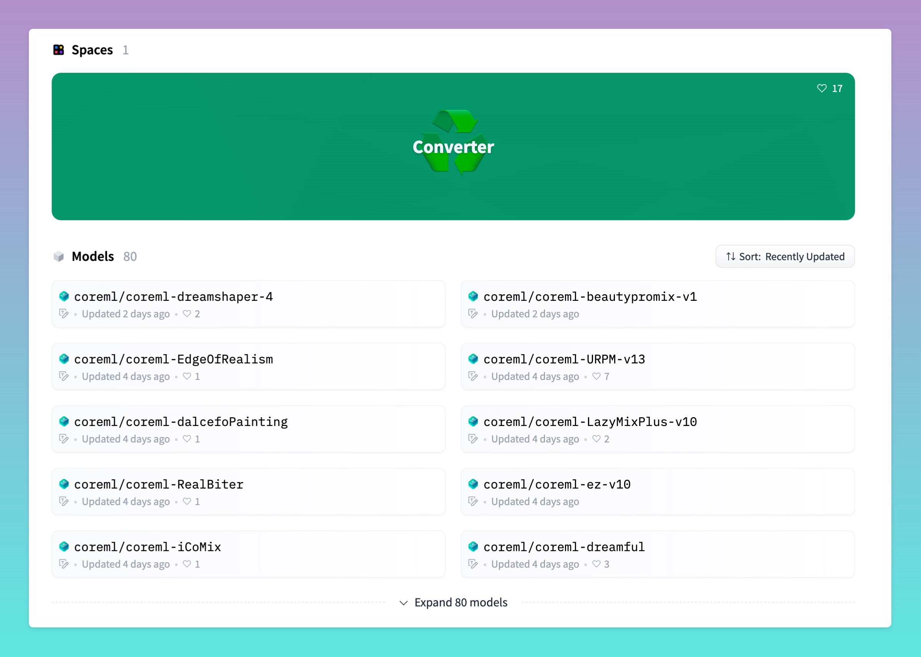921x657 pixels.
Task: Open coreml/coreml-ez-v10 model
Action: 658,492
